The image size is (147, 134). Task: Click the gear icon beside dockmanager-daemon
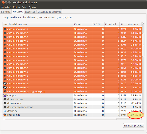tap(5, 107)
